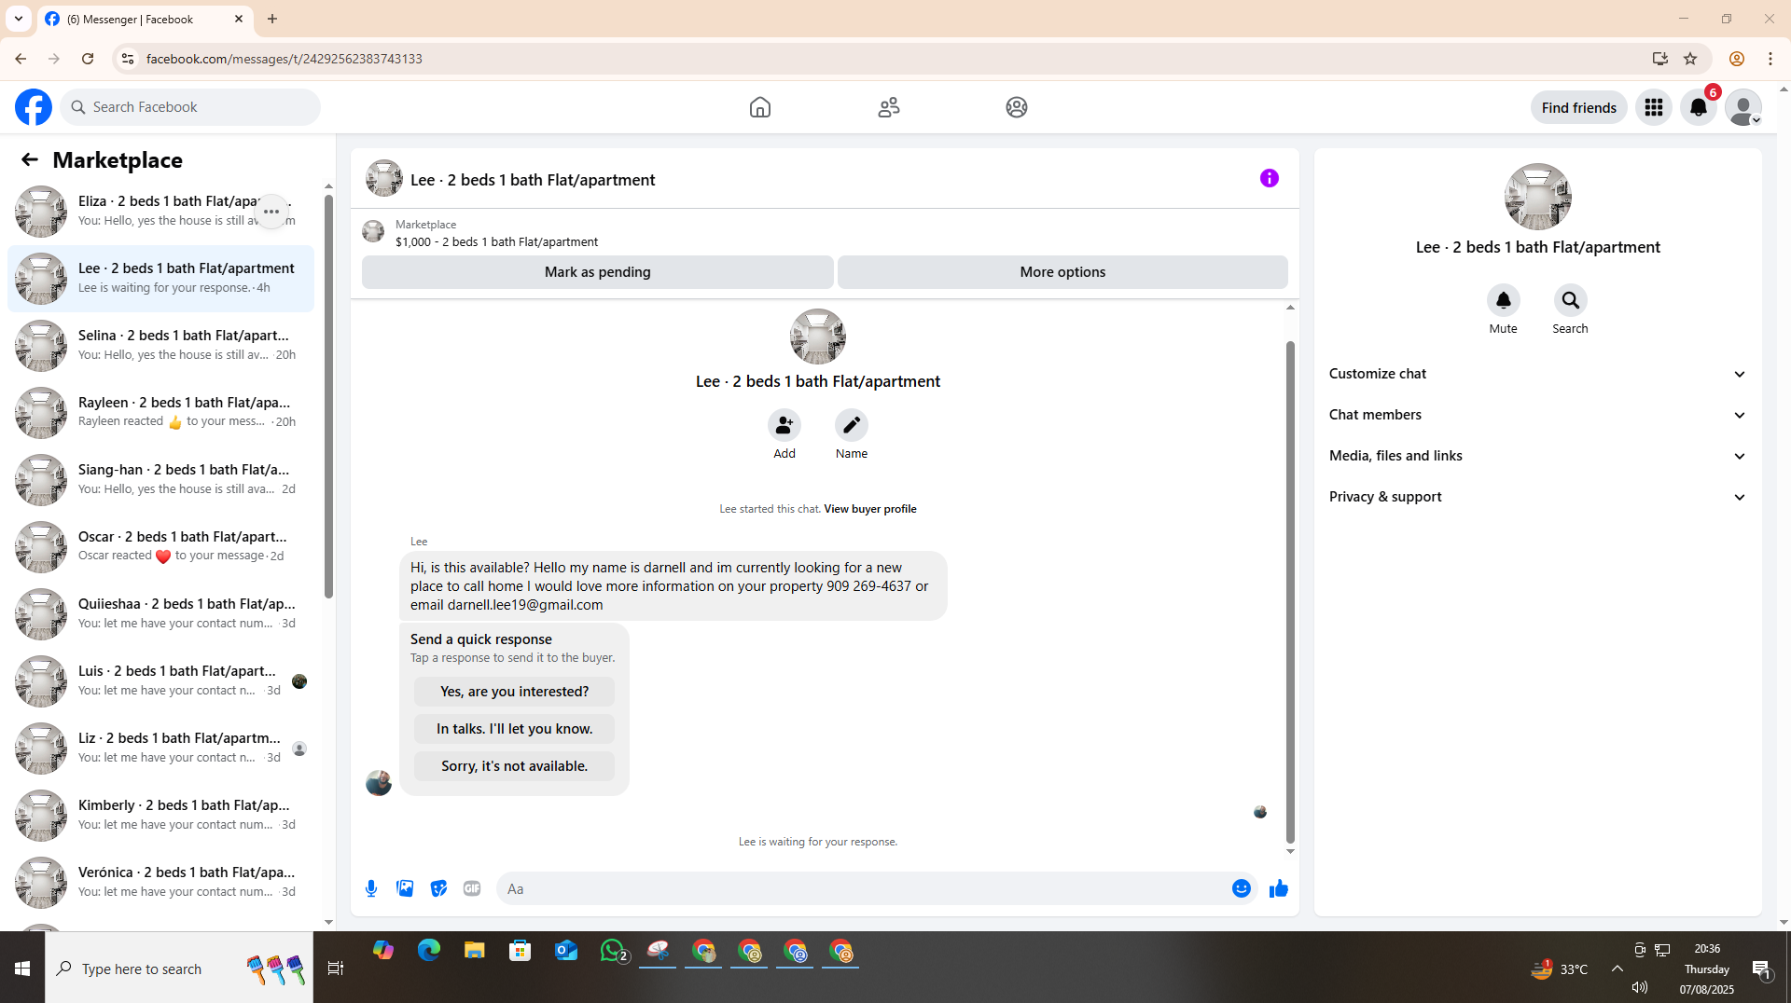Open the Kimberly conversation
Viewport: 1791px width, 1003px height.
click(x=160, y=816)
